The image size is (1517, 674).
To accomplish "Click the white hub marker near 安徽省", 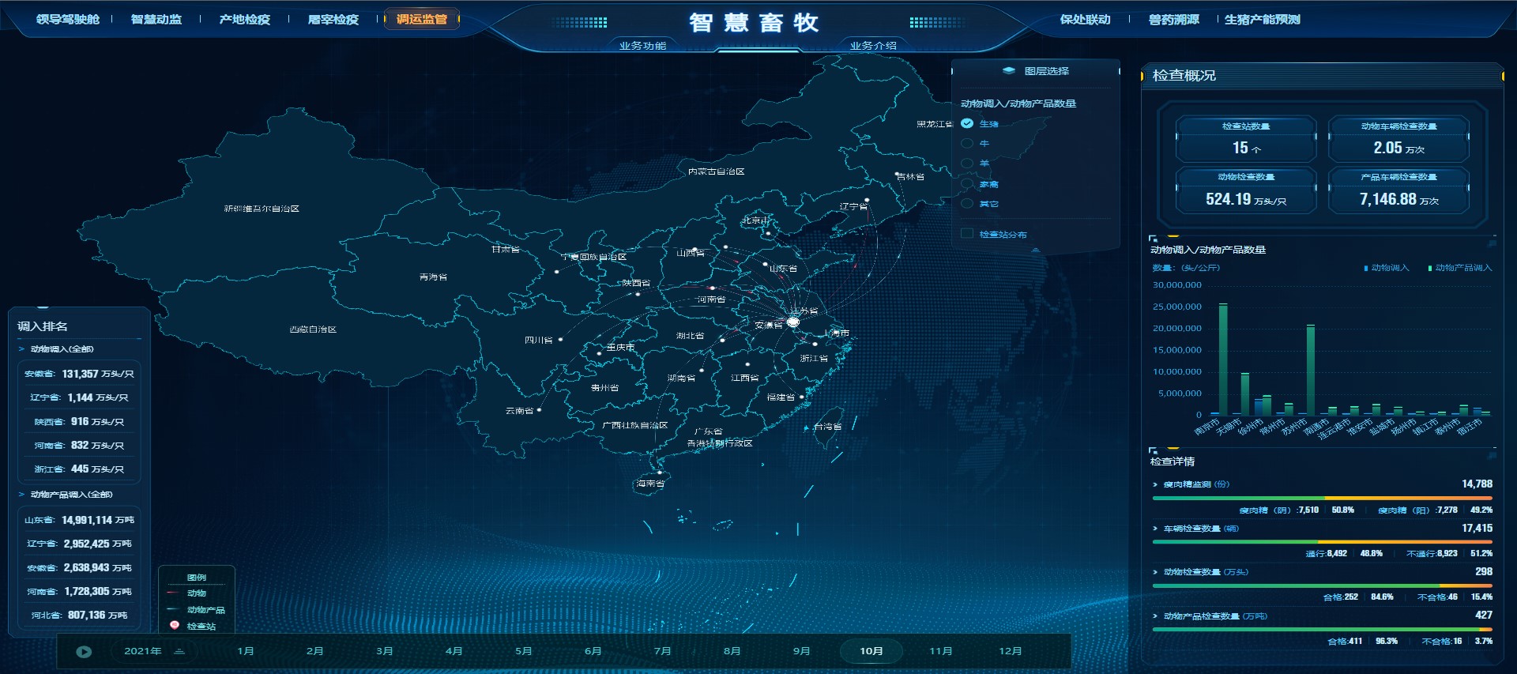I will (x=793, y=322).
